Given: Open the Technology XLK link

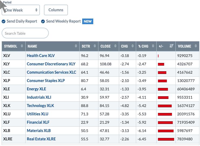Looking at the screenshot, I should [x=40, y=105].
